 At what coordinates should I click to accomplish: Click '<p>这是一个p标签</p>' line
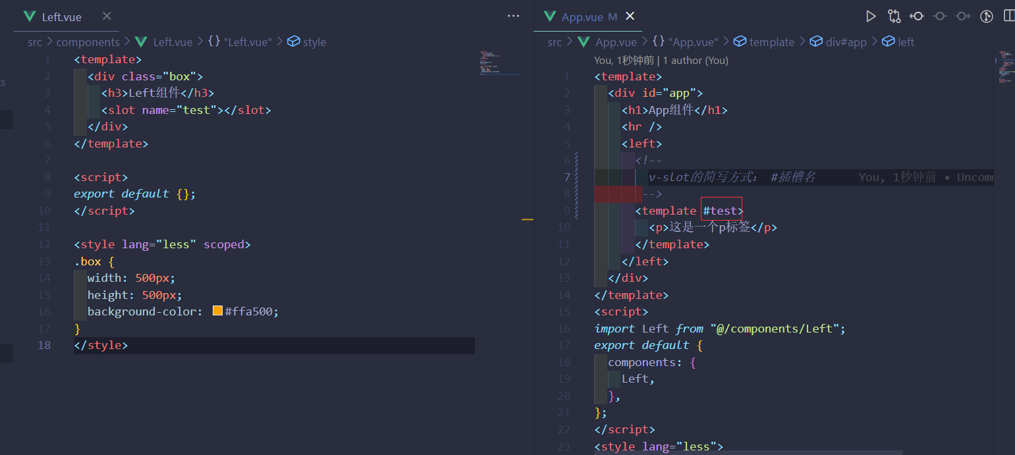tap(713, 228)
